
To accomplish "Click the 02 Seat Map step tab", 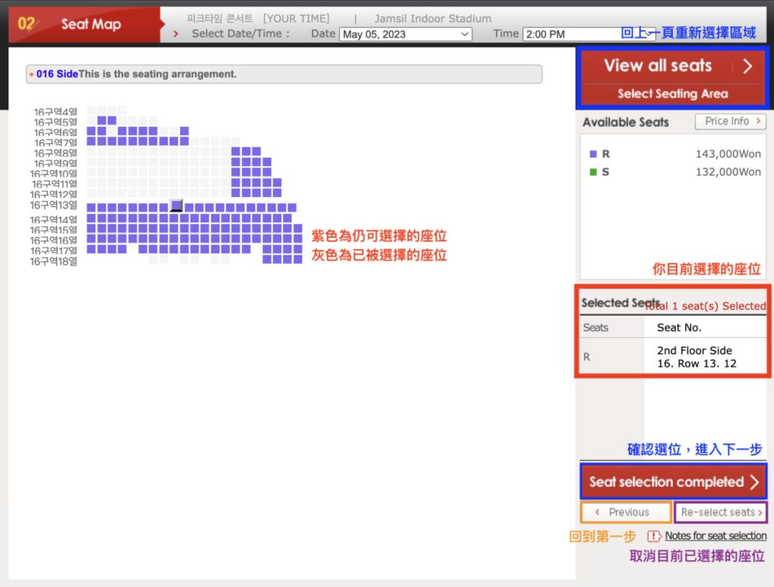I will pos(83,24).
